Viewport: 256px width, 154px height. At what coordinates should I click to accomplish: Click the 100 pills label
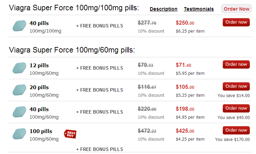click(x=41, y=131)
